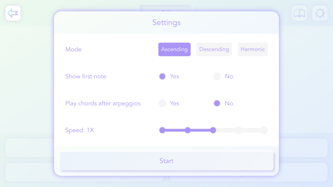Click the Start button
333x187 pixels.
point(166,161)
